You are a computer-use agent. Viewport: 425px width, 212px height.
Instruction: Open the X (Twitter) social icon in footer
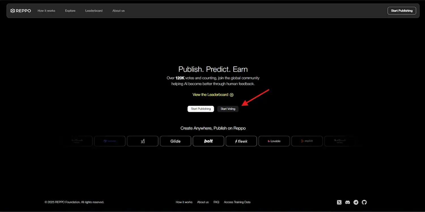[x=339, y=202]
